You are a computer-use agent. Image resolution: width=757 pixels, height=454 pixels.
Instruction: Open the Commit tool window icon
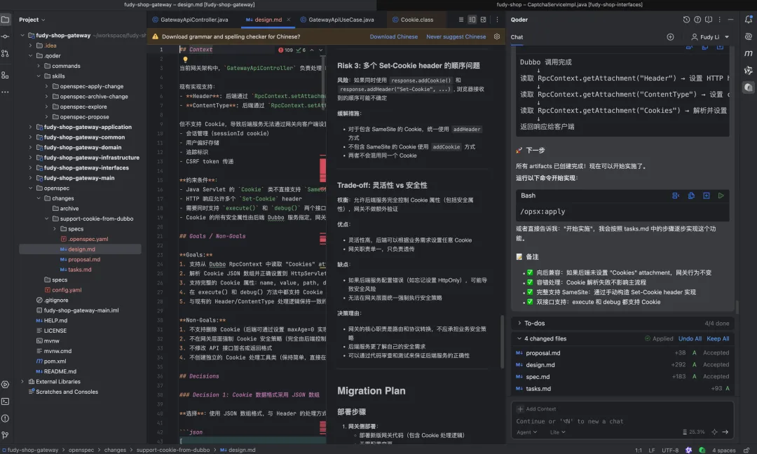[6, 36]
